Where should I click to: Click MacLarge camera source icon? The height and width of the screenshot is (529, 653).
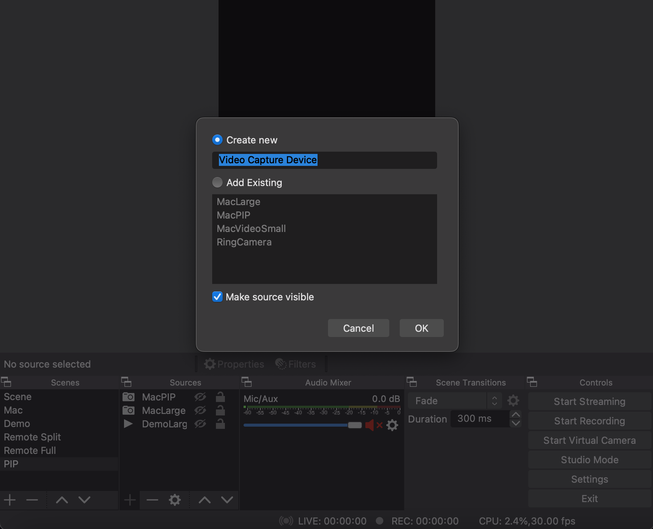(x=129, y=410)
